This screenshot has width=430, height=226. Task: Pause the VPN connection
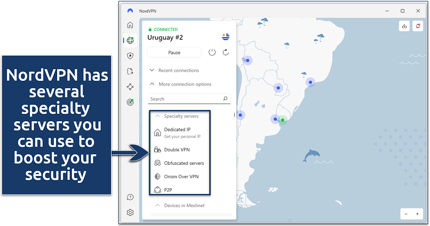pyautogui.click(x=174, y=52)
